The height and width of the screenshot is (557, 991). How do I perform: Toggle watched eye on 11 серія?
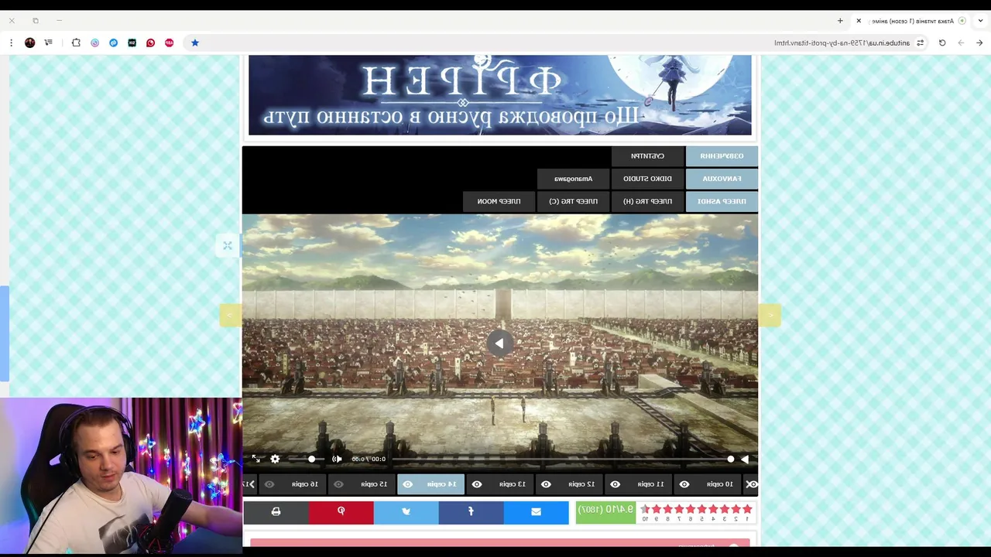tap(615, 484)
